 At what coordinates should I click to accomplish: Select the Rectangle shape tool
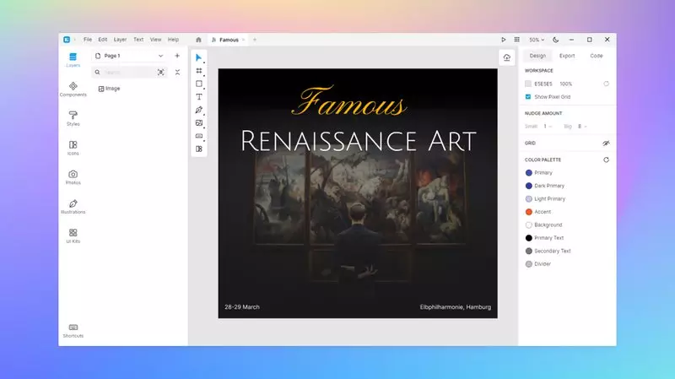pos(199,84)
